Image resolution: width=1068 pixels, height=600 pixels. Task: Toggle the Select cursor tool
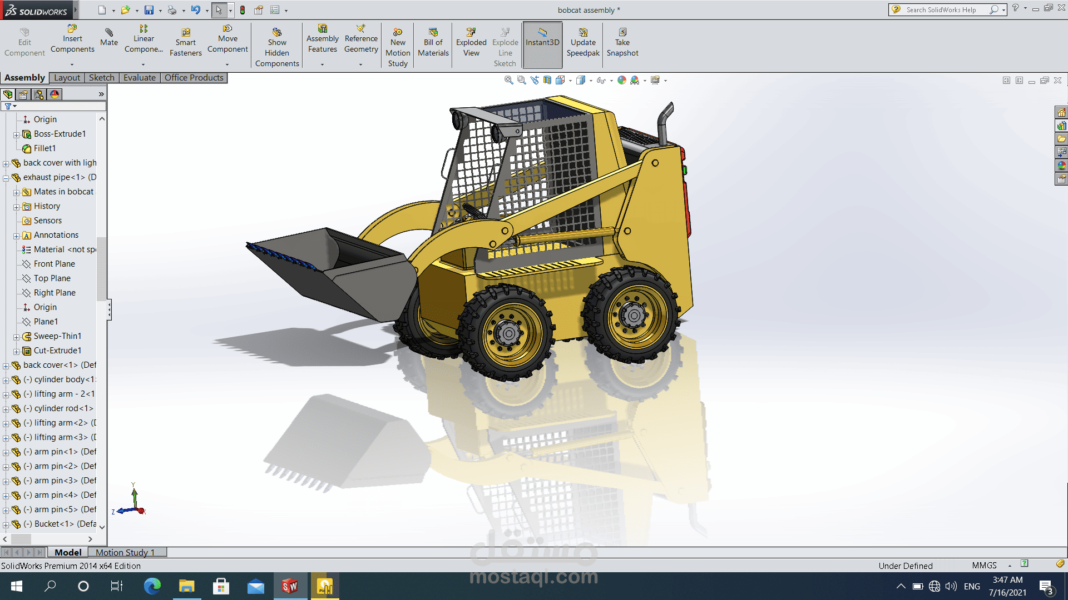[x=219, y=10]
